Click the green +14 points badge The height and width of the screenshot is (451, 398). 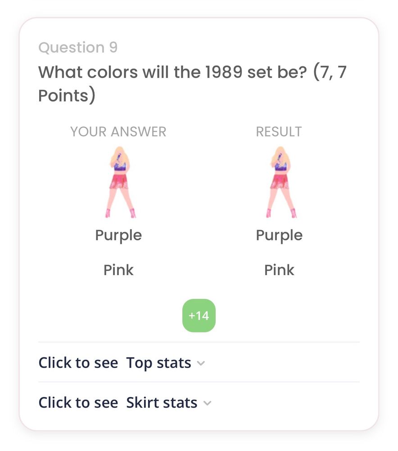click(x=199, y=316)
